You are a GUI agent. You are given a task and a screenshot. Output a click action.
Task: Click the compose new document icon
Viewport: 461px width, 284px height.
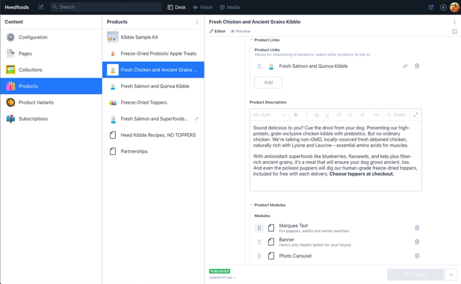pyautogui.click(x=41, y=7)
